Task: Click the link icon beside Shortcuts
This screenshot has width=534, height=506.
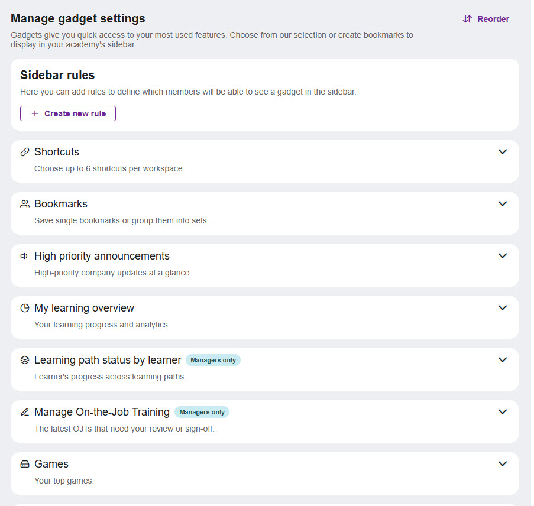Action: click(x=24, y=152)
